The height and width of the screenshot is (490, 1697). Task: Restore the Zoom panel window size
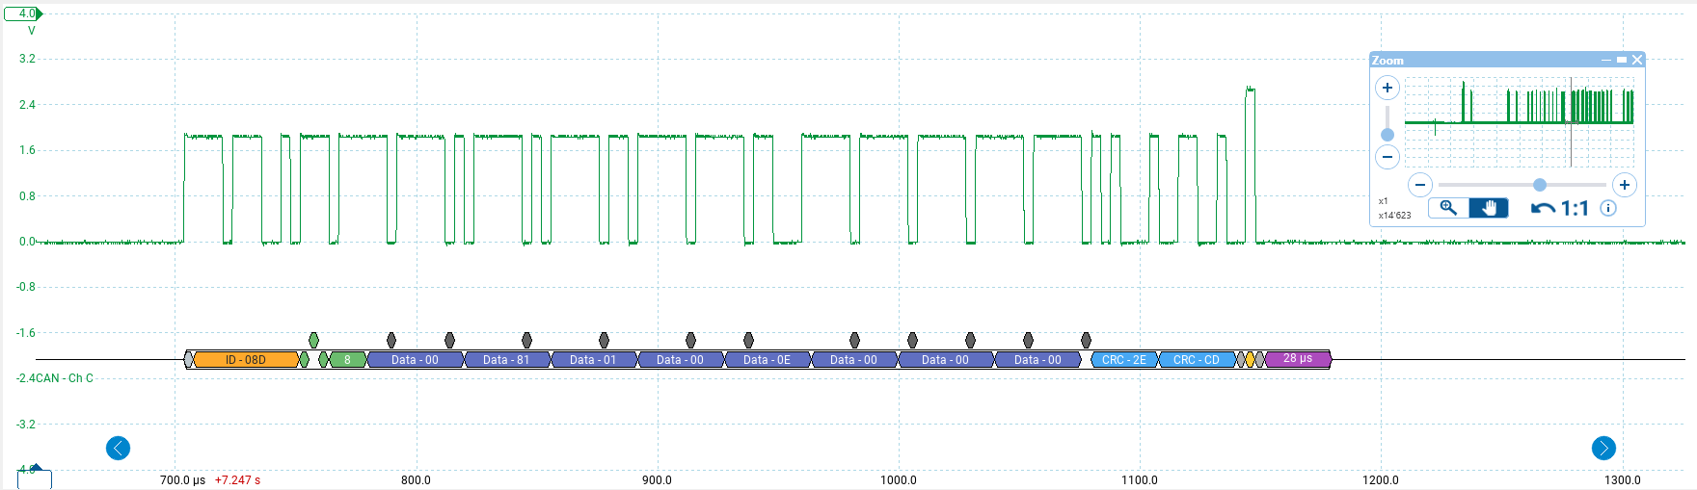[x=1622, y=60]
